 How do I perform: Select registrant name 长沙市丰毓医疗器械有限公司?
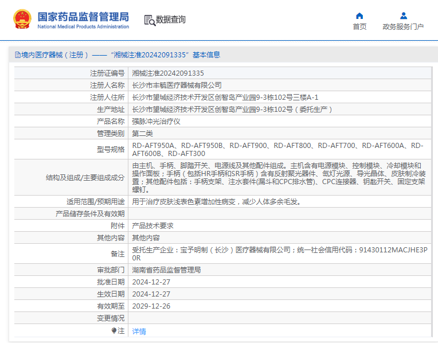point(177,85)
